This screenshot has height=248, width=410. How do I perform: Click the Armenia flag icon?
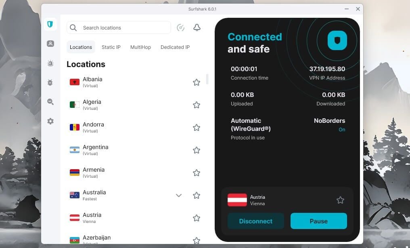coord(75,172)
